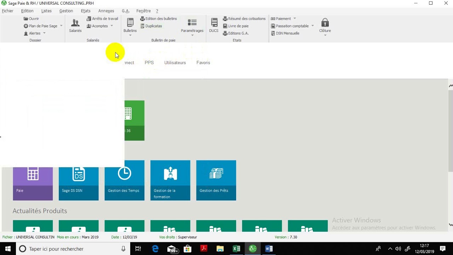Screen dimensions: 453x255
Task: Click Mois en cours : Mars 2019
Action: [x=78, y=237]
